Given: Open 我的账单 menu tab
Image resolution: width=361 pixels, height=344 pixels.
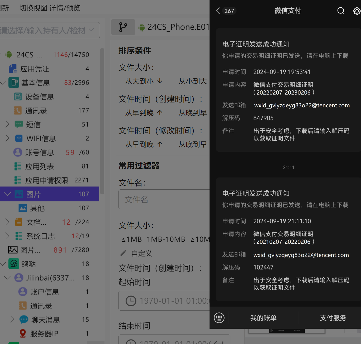Looking at the screenshot, I should [x=263, y=318].
